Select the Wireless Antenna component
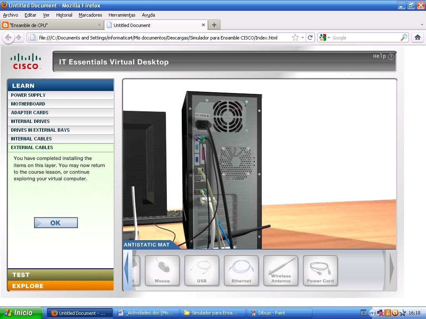Screen dimensions: 426x319 [280, 270]
